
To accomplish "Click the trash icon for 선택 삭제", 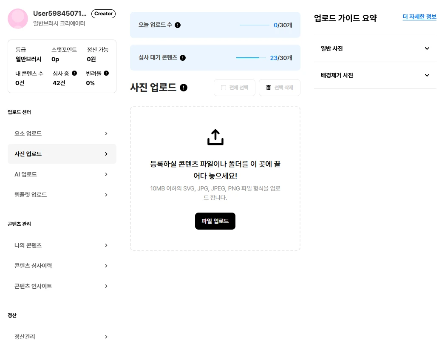I will click(x=268, y=88).
